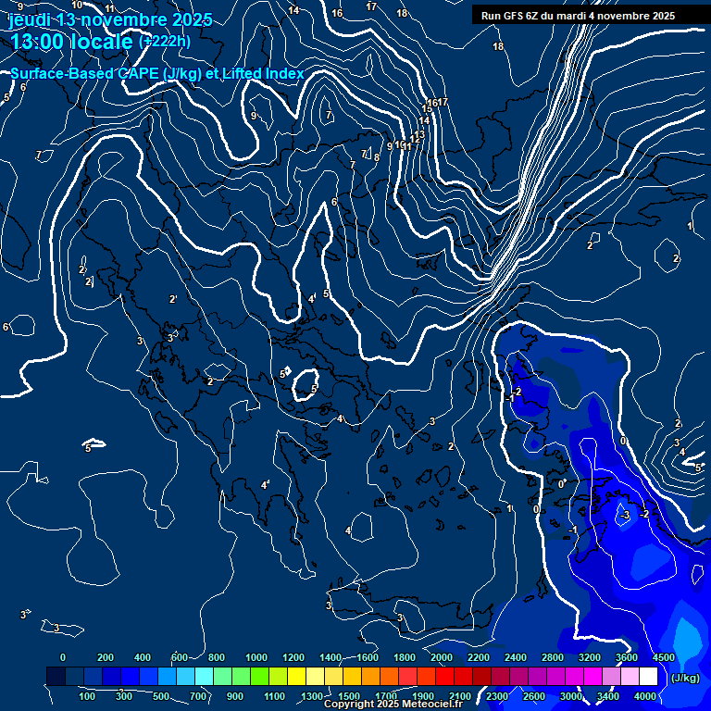This screenshot has height=711, width=711.
Task: Click the date text 'jeudi 13 novembre 2025'
Action: [111, 20]
